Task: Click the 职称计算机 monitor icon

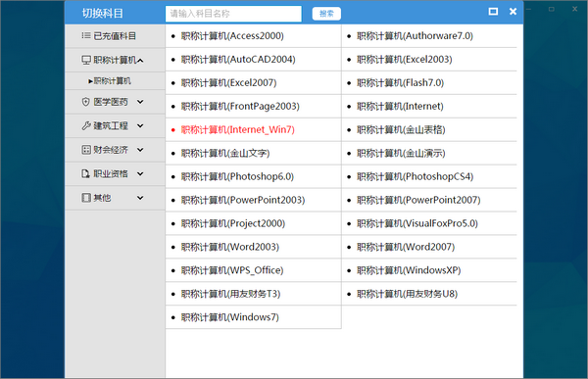Action: click(86, 60)
